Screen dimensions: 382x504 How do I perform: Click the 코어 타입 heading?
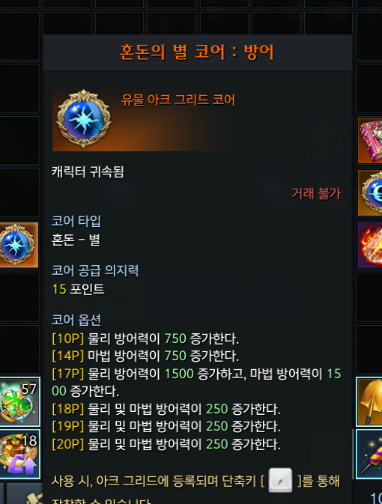76,221
